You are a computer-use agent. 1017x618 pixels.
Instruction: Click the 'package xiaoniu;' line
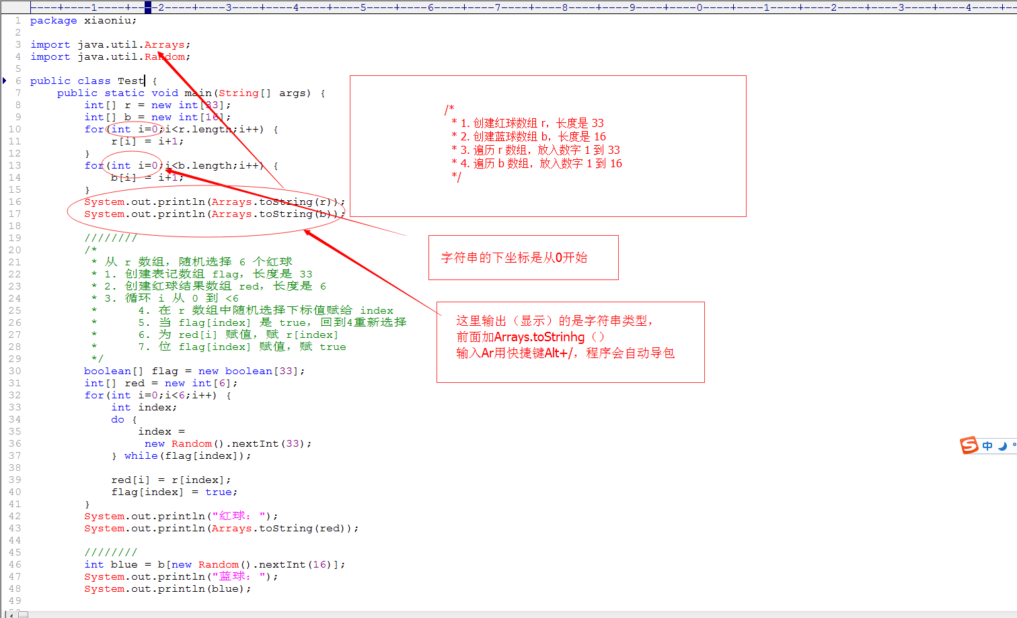[83, 20]
